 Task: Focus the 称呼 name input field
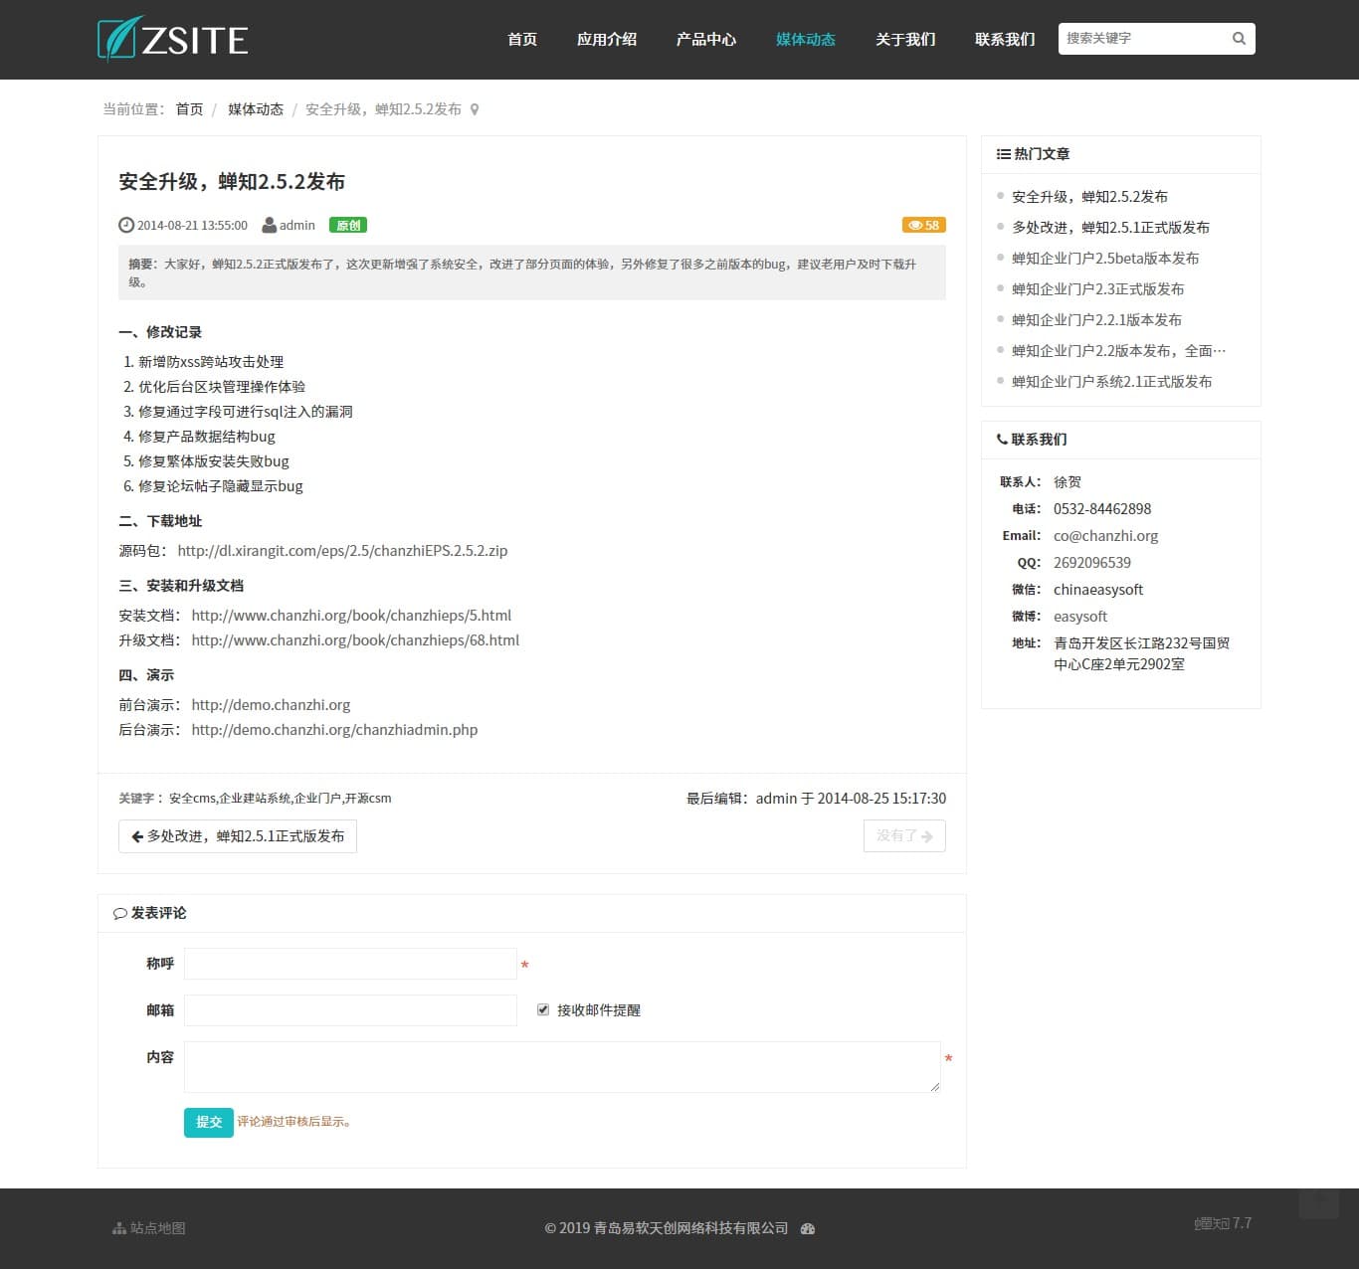pyautogui.click(x=350, y=964)
